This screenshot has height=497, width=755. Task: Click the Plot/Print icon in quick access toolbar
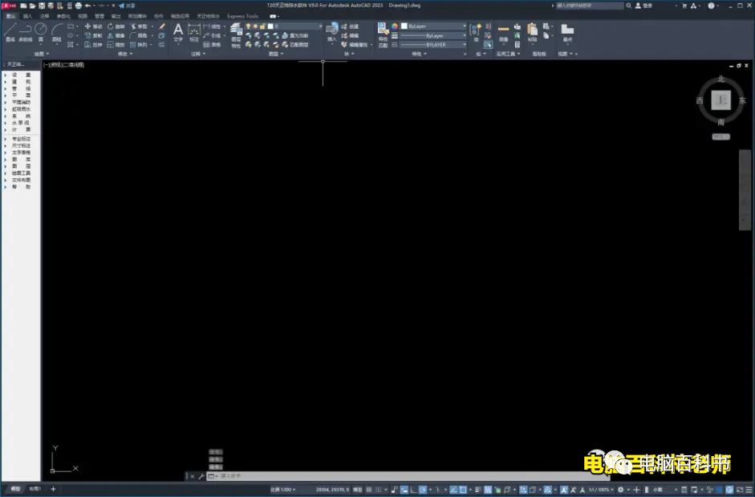pyautogui.click(x=78, y=6)
